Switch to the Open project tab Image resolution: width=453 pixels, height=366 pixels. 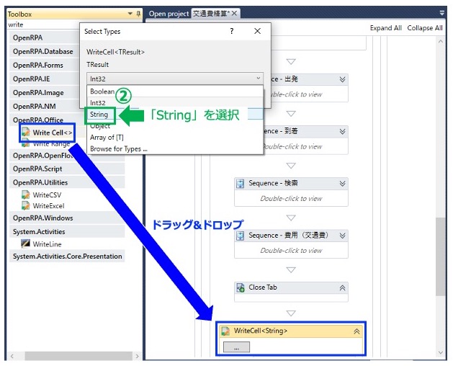pos(169,14)
